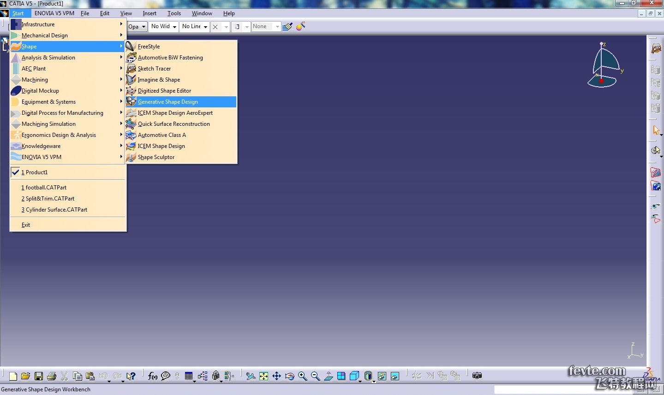Open the Opacity dropdown in graphic properties
This screenshot has height=395, width=664.
click(x=137, y=27)
